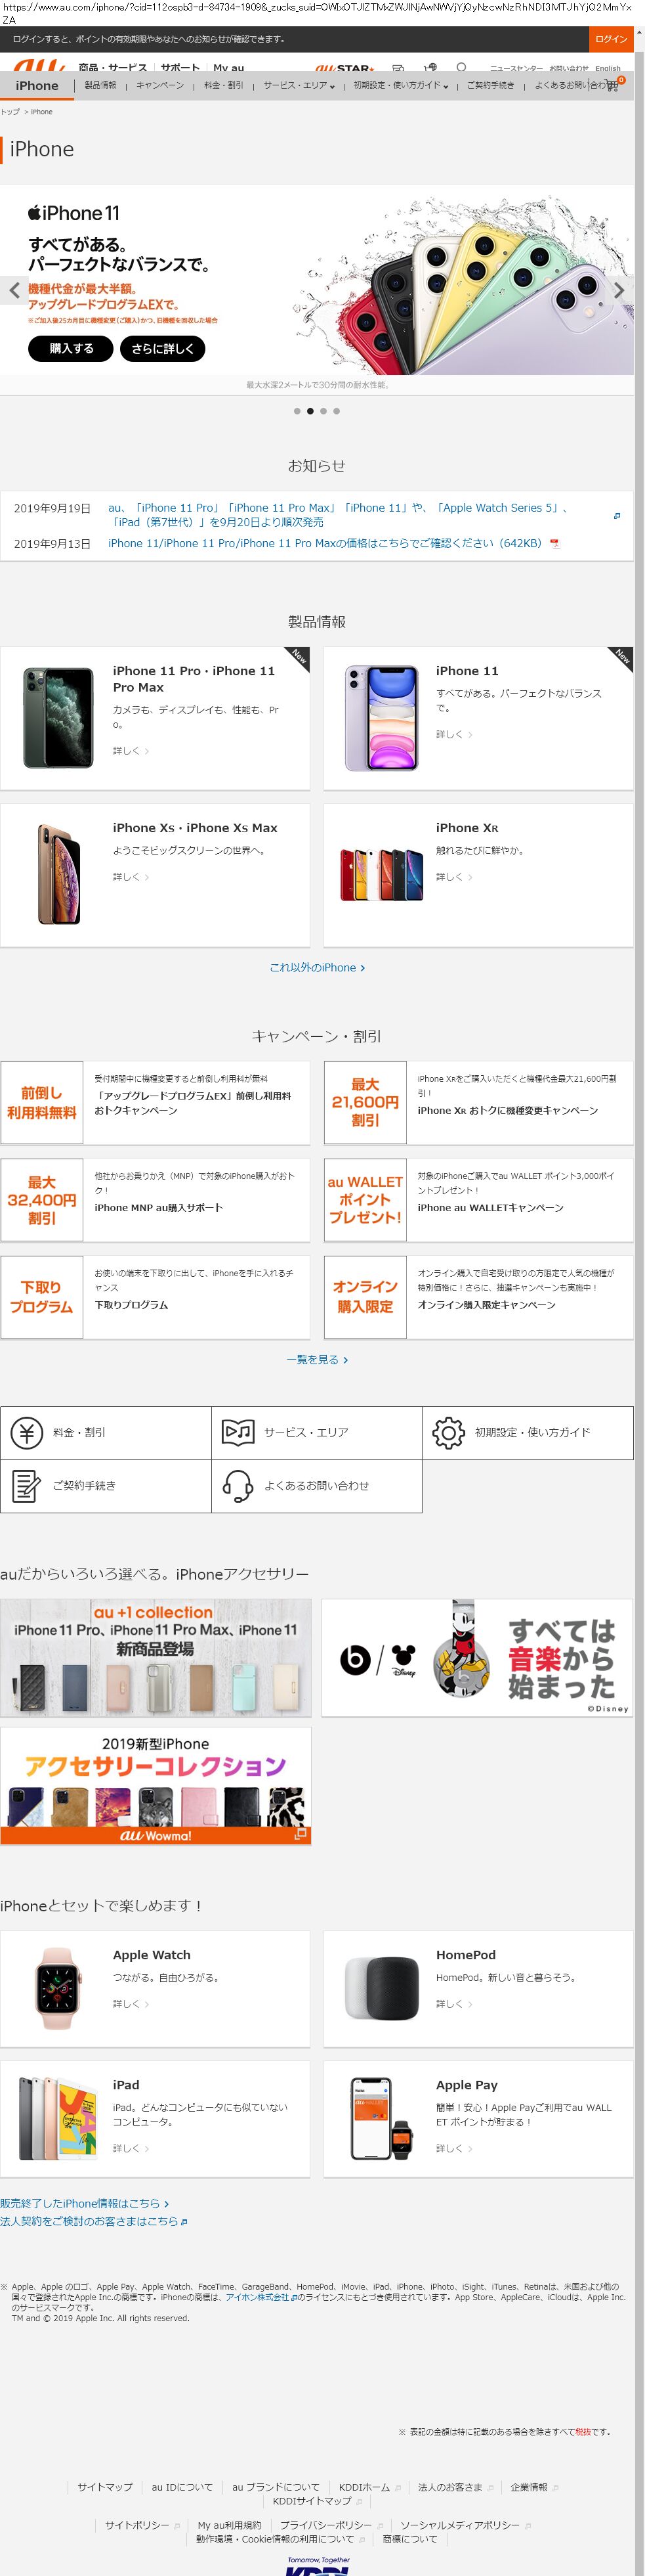Open the キャンペーン nav item
This screenshot has width=645, height=2576.
(x=159, y=85)
